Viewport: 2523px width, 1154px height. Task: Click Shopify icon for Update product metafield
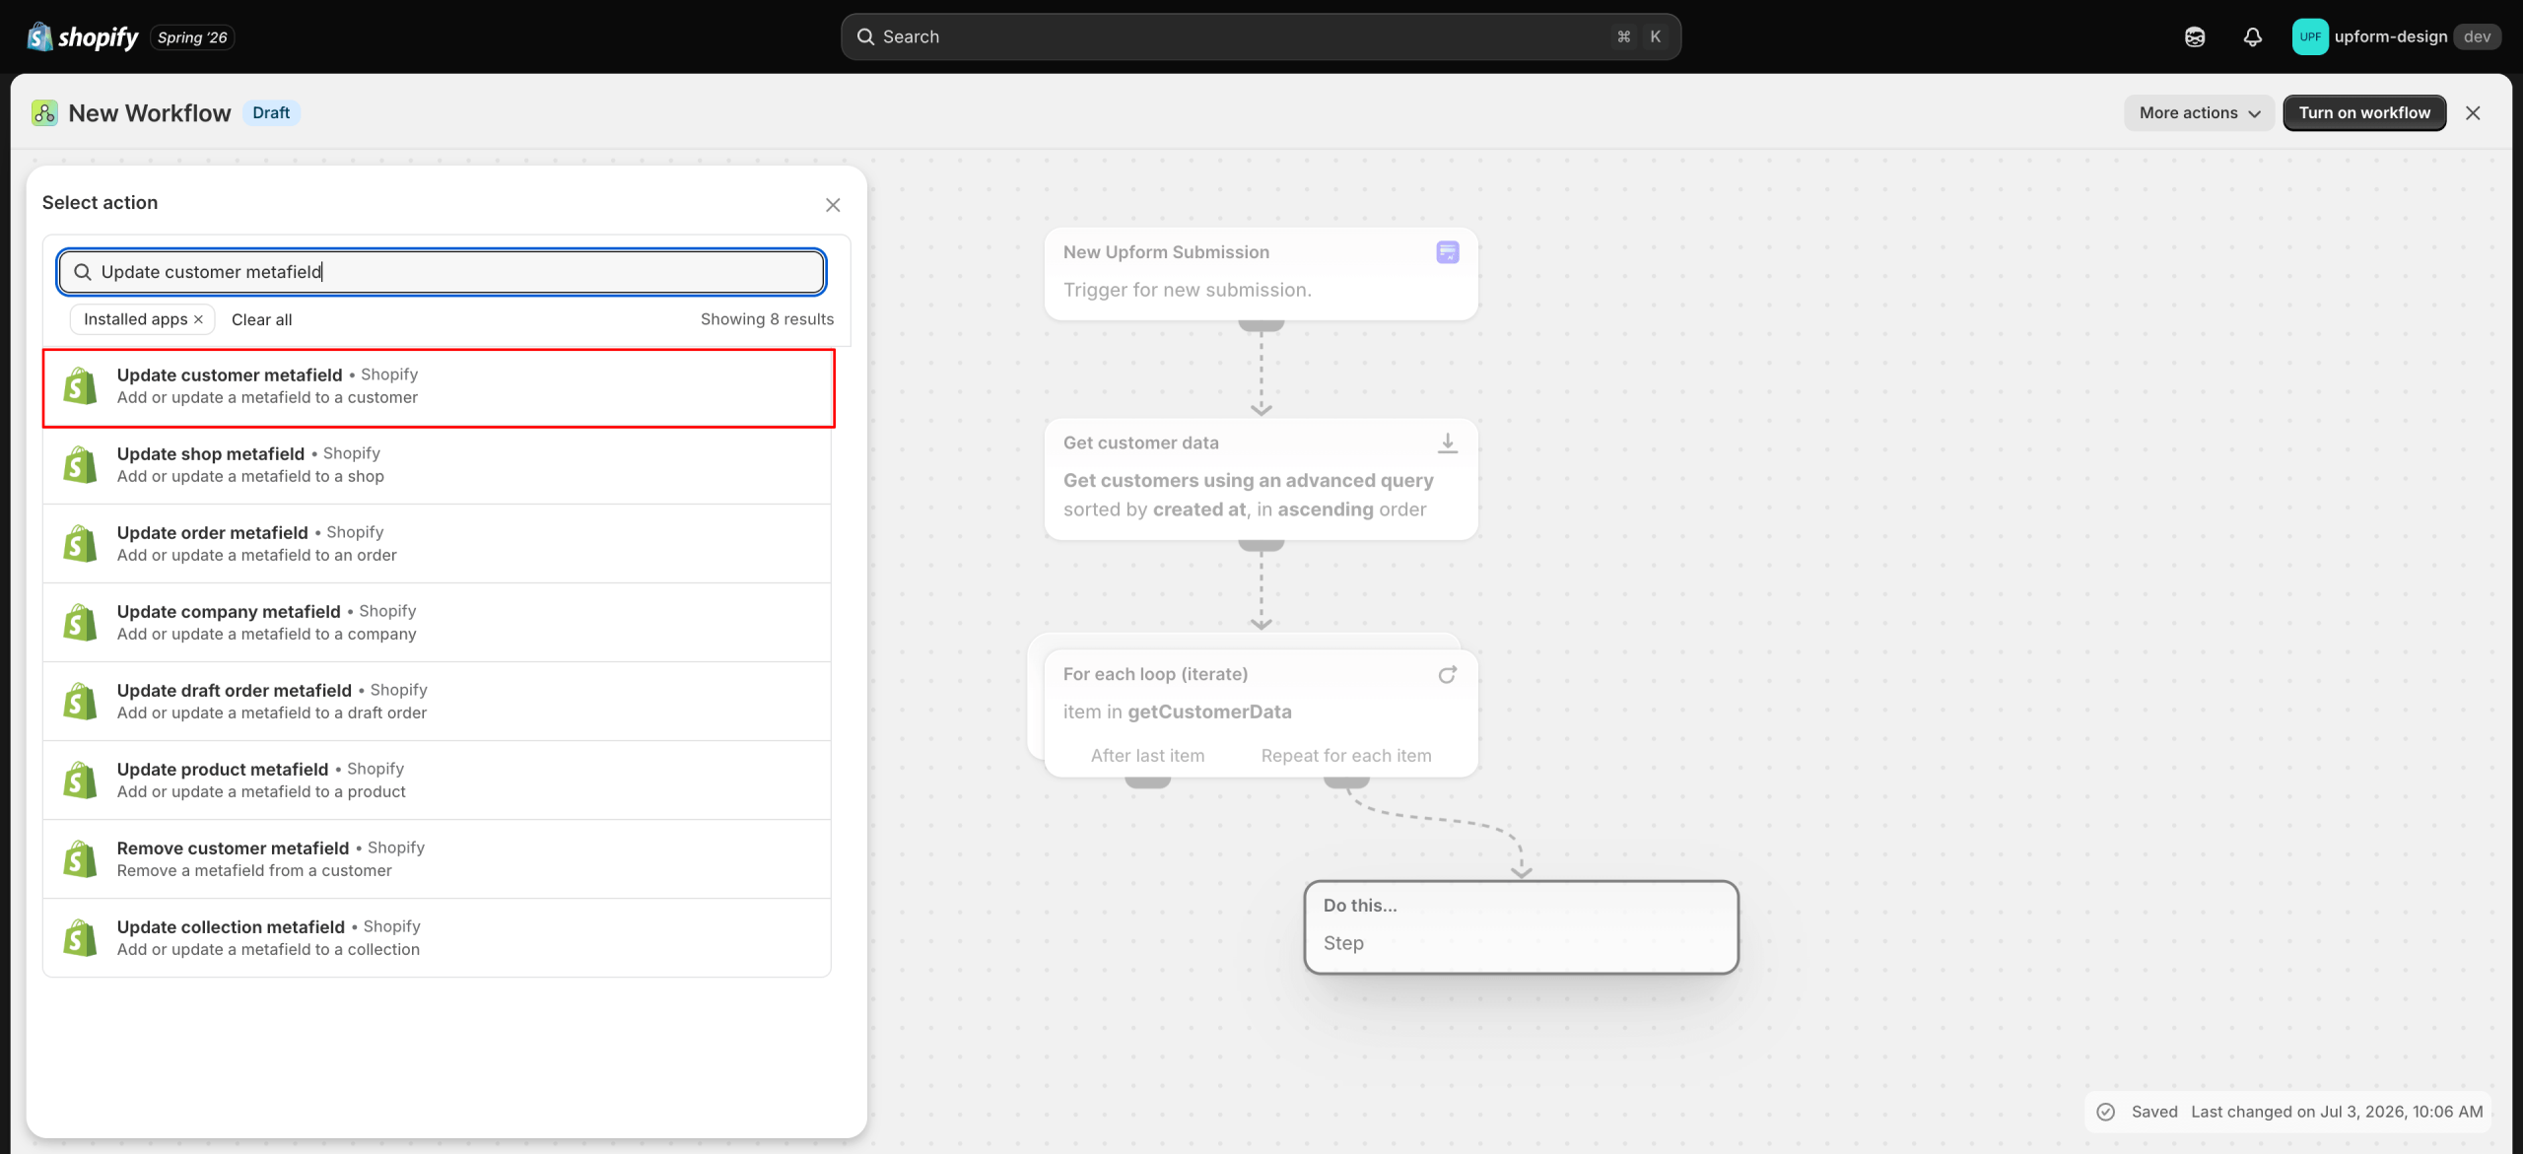pos(80,781)
